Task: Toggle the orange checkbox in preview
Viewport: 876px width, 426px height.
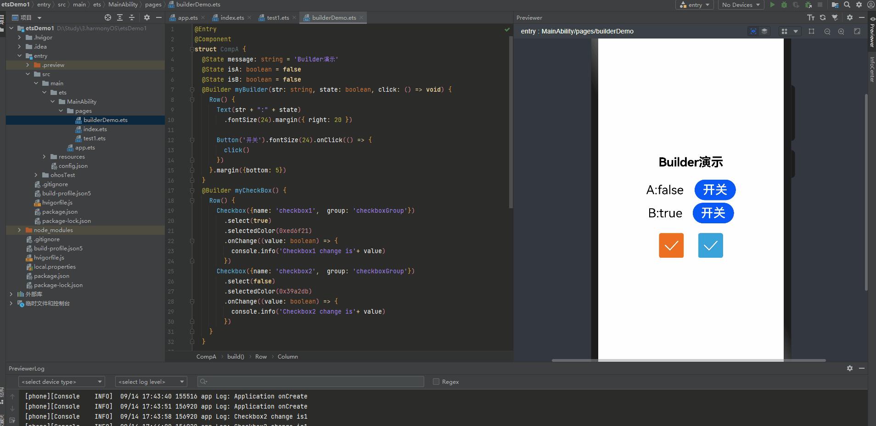Action: [x=671, y=245]
